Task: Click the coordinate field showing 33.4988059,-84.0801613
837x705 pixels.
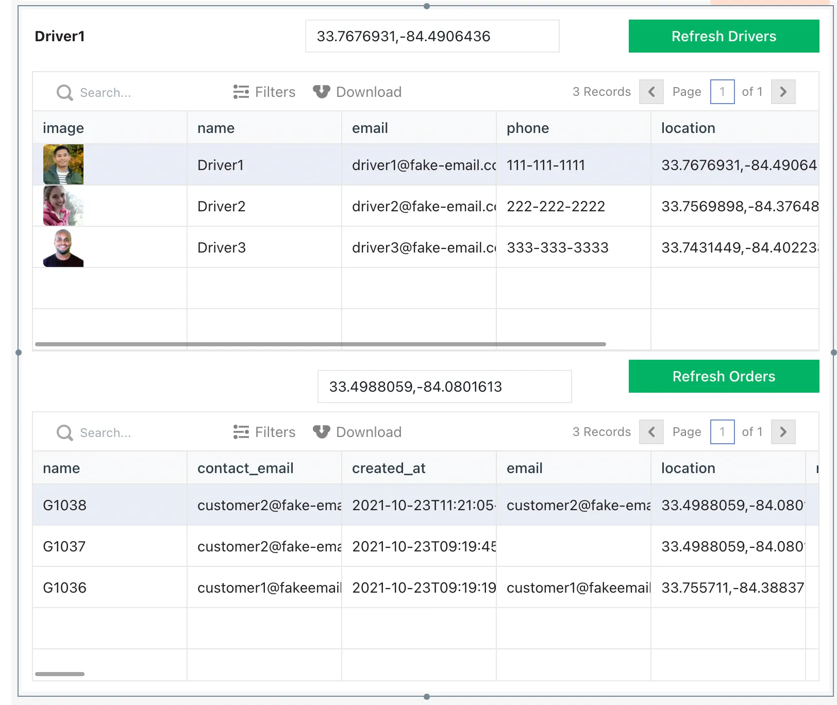Action: point(444,387)
